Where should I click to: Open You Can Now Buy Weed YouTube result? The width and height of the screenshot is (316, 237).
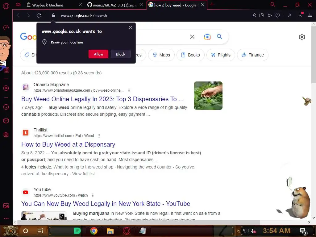click(x=106, y=204)
